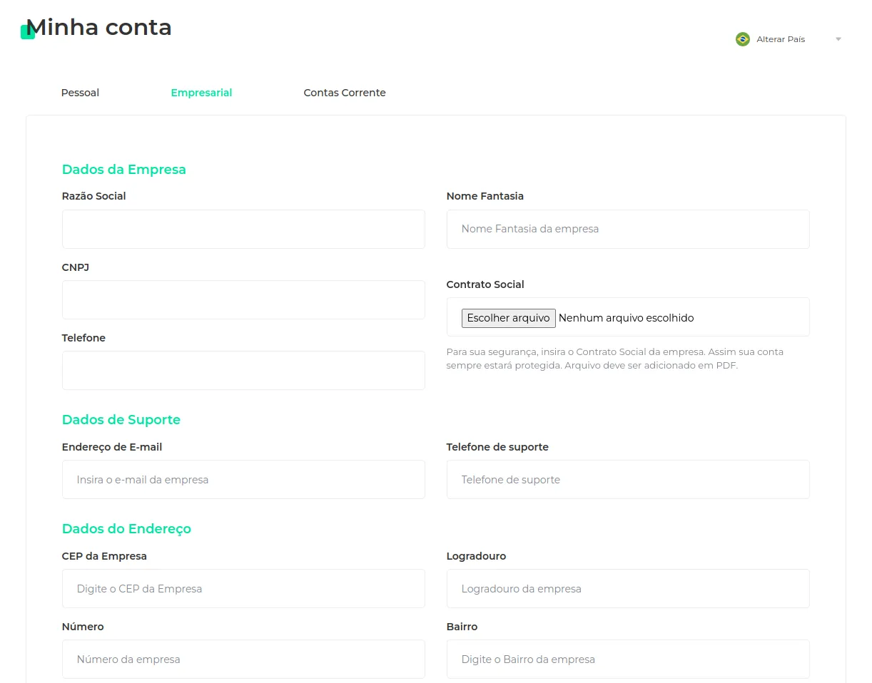This screenshot has width=872, height=683.
Task: Switch to the Pessoal tab
Action: pos(80,93)
